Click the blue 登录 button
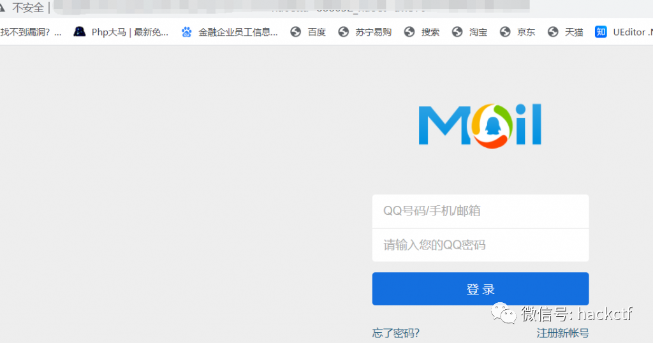 (x=481, y=289)
